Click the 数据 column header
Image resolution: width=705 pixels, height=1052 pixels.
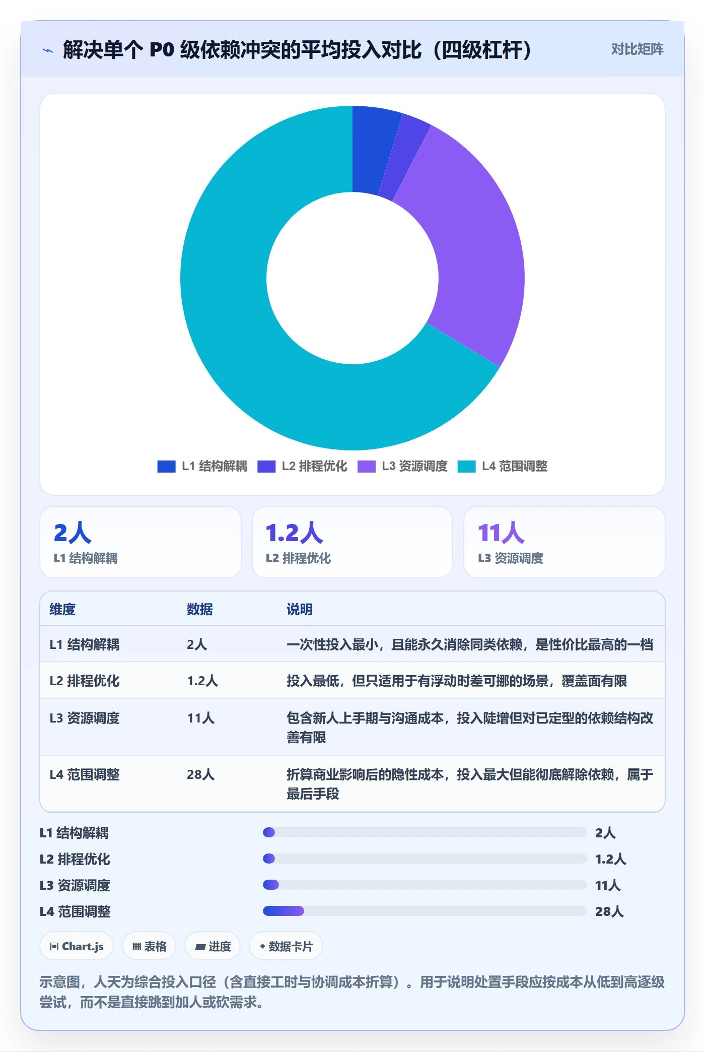(x=200, y=609)
